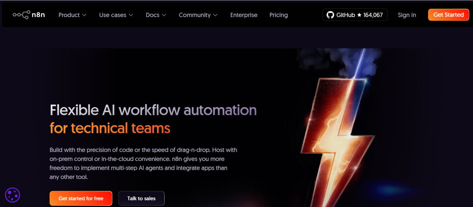Image resolution: width=473 pixels, height=207 pixels.
Task: Click the Talk to sales button
Action: coord(141,198)
